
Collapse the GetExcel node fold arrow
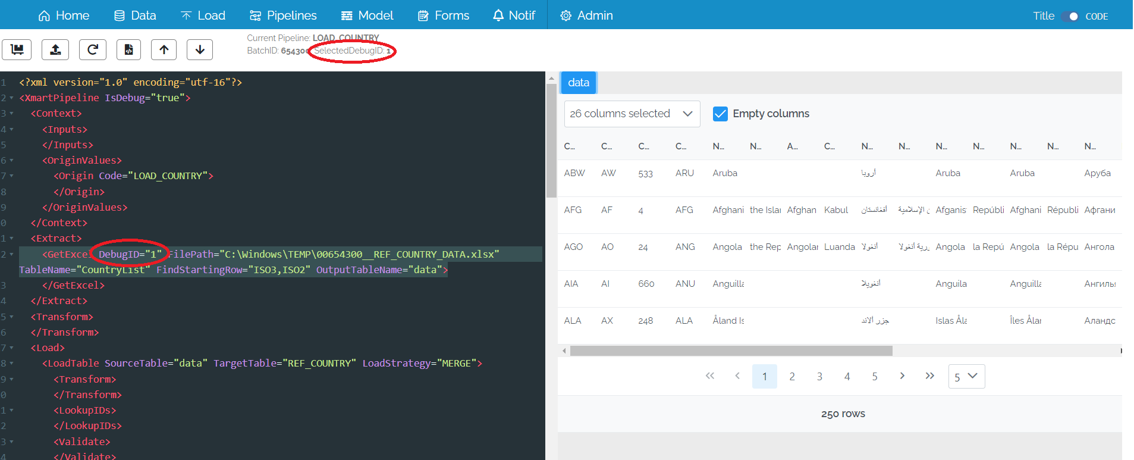(11, 254)
